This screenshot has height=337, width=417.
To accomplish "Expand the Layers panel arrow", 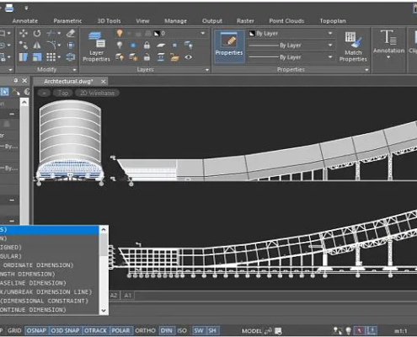I will coord(207,69).
